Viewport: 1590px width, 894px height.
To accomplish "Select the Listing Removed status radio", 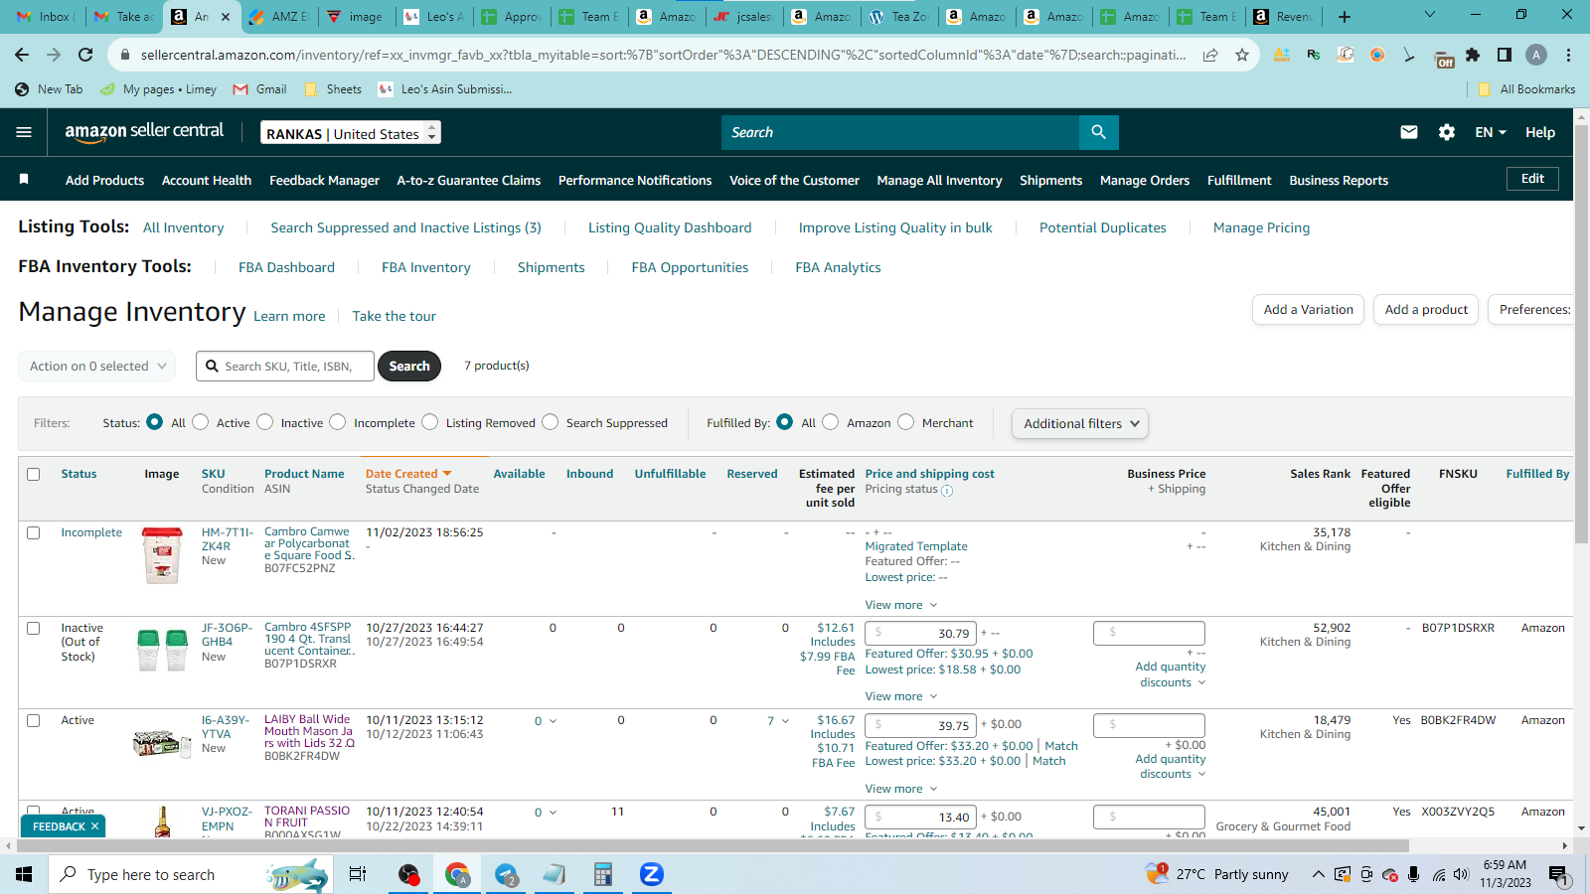I will (x=430, y=422).
